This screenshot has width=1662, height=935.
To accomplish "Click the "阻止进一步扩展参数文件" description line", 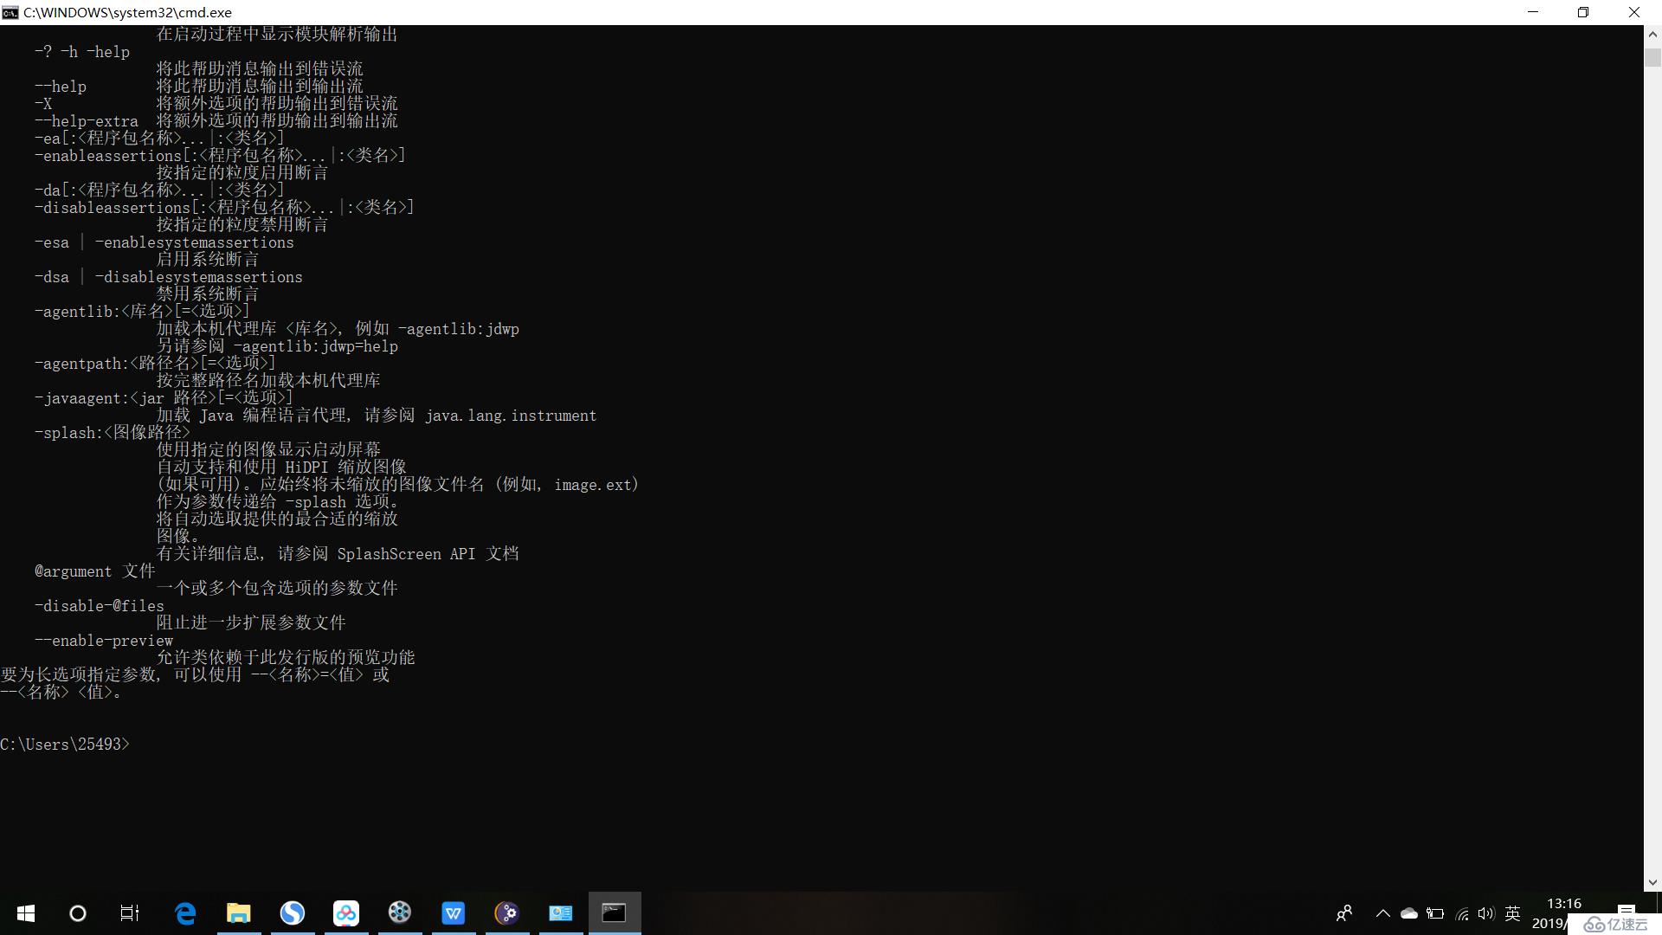I will (x=251, y=623).
